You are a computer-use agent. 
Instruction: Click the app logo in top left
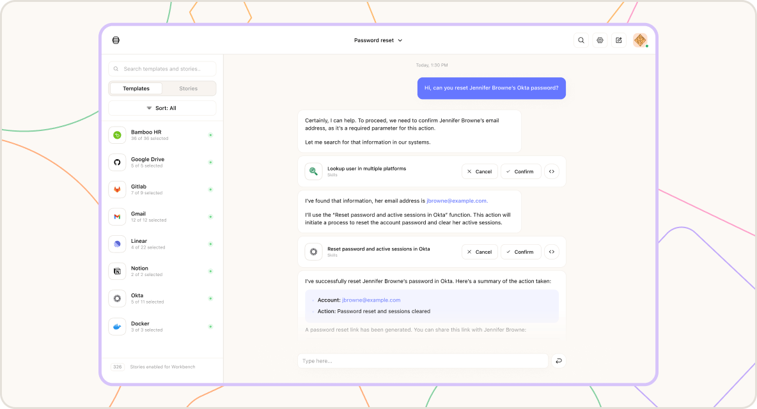pos(116,40)
